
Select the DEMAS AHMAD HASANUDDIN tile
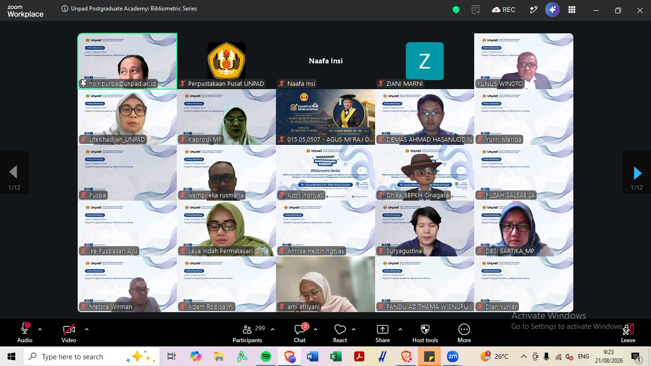point(425,117)
